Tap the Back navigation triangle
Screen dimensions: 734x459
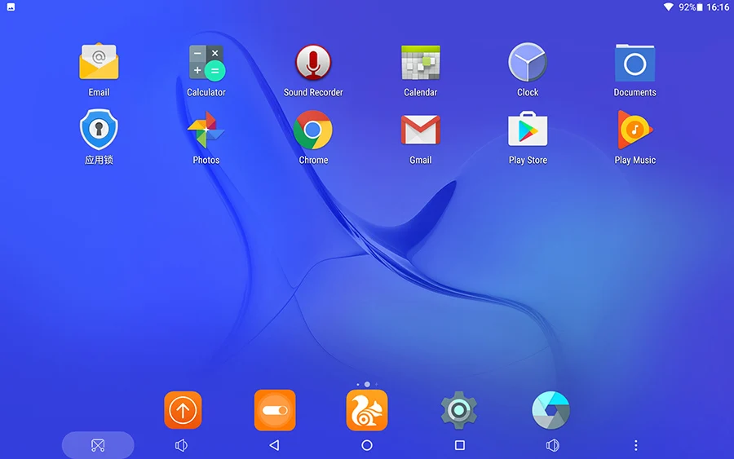(274, 445)
